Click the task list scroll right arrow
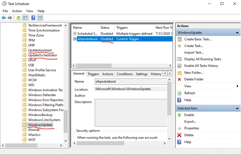Viewport: 241px width, 155px height. pyautogui.click(x=170, y=65)
